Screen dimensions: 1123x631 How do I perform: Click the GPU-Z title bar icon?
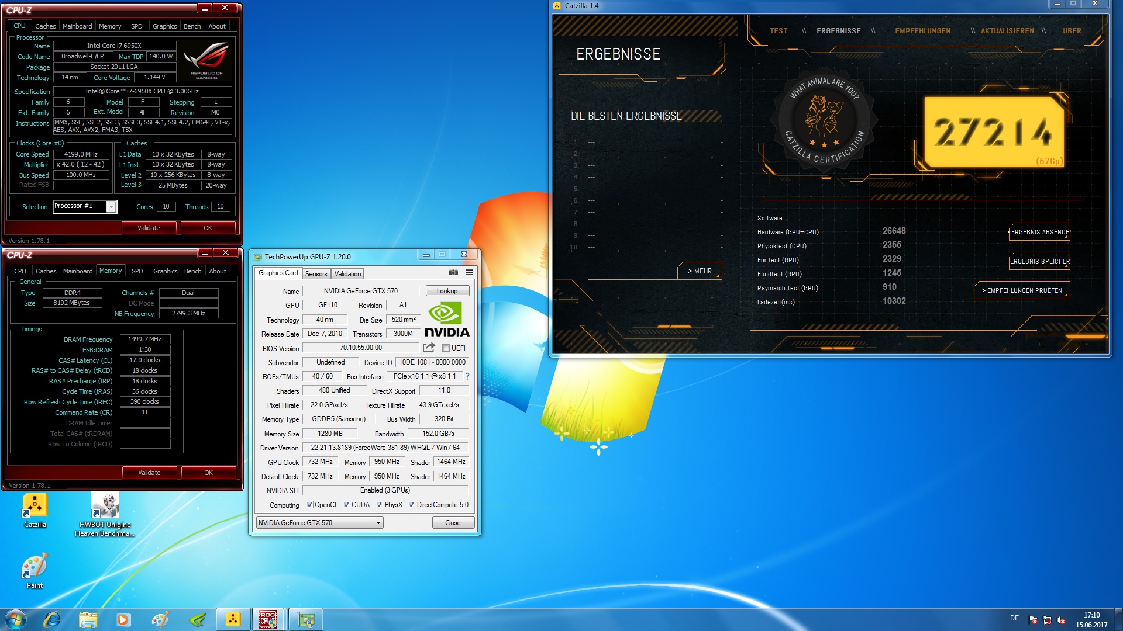coord(258,257)
